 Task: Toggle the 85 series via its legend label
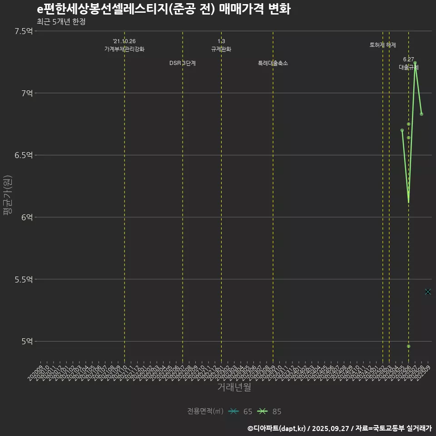coord(277,411)
